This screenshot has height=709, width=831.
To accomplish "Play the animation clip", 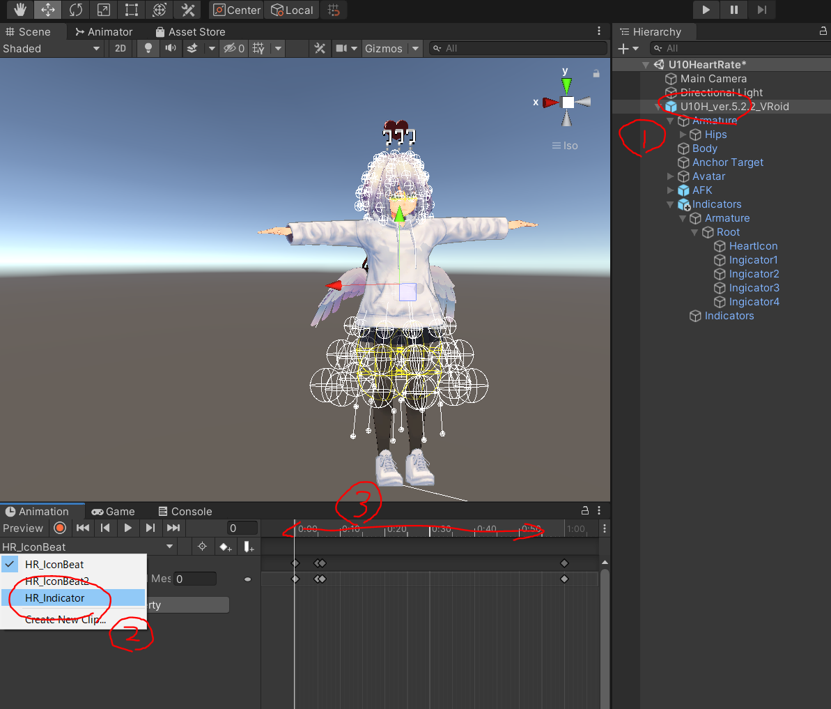I will click(x=127, y=528).
